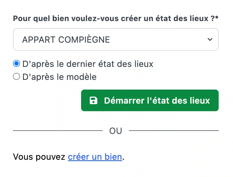Image resolution: width=233 pixels, height=177 pixels.
Task: Click the blue filled dot of the selected radio
Action: [16, 64]
